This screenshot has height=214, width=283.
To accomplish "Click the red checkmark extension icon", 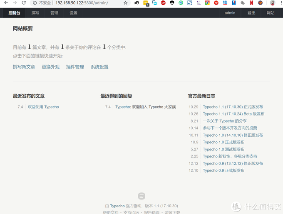I will pyautogui.click(x=216, y=3).
